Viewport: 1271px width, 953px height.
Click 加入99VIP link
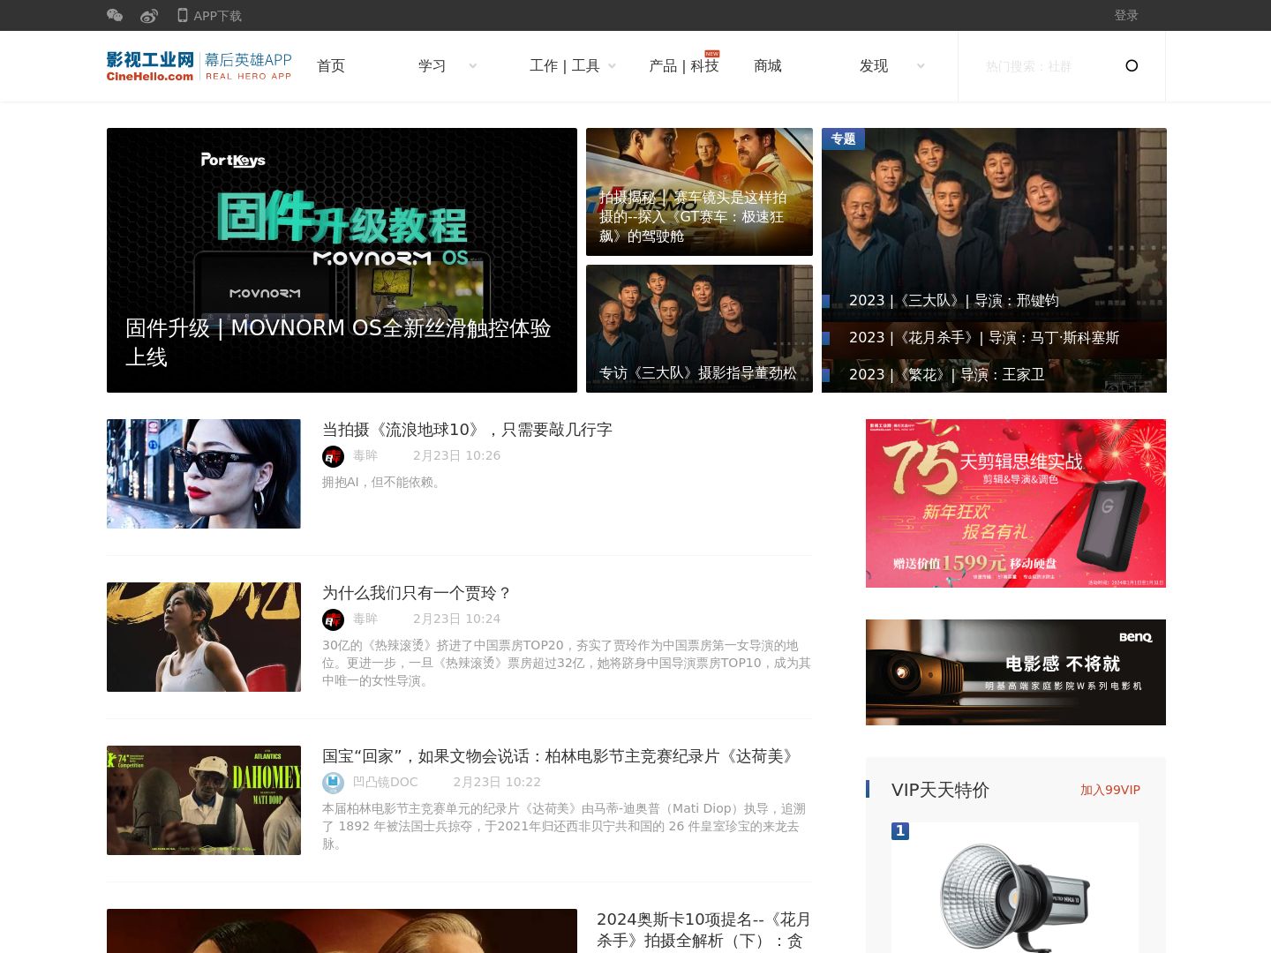tap(1110, 790)
